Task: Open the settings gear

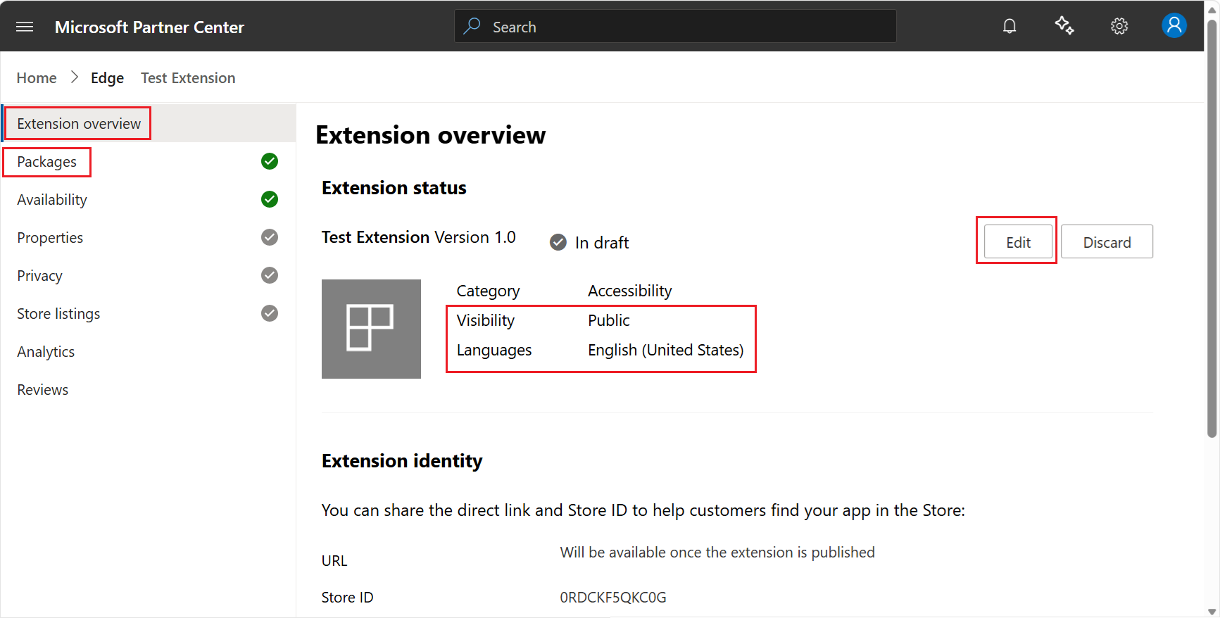Action: (1119, 27)
